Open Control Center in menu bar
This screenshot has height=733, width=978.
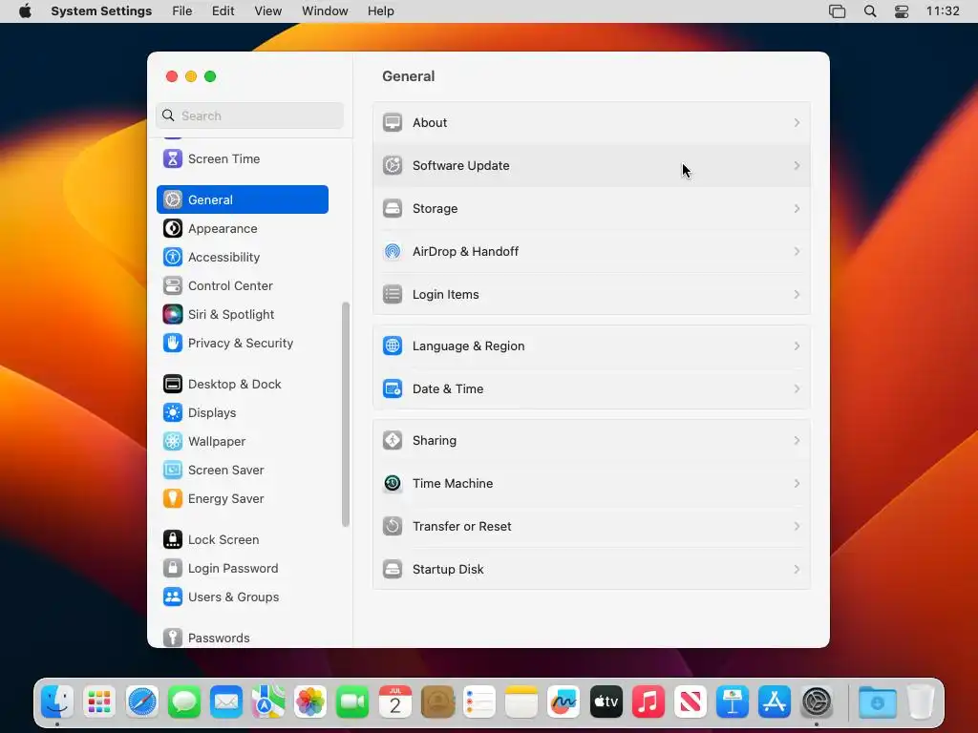coord(902,11)
